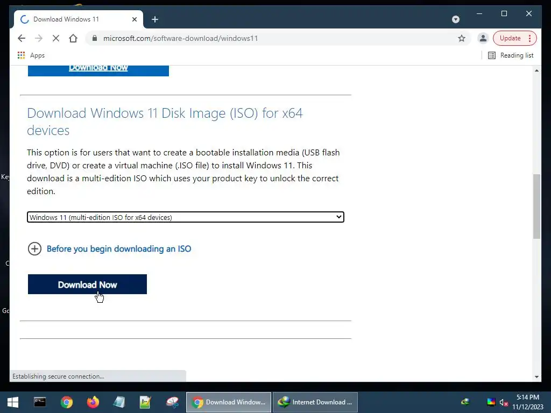
Task: Click the colorful display tray icon
Action: click(x=491, y=402)
